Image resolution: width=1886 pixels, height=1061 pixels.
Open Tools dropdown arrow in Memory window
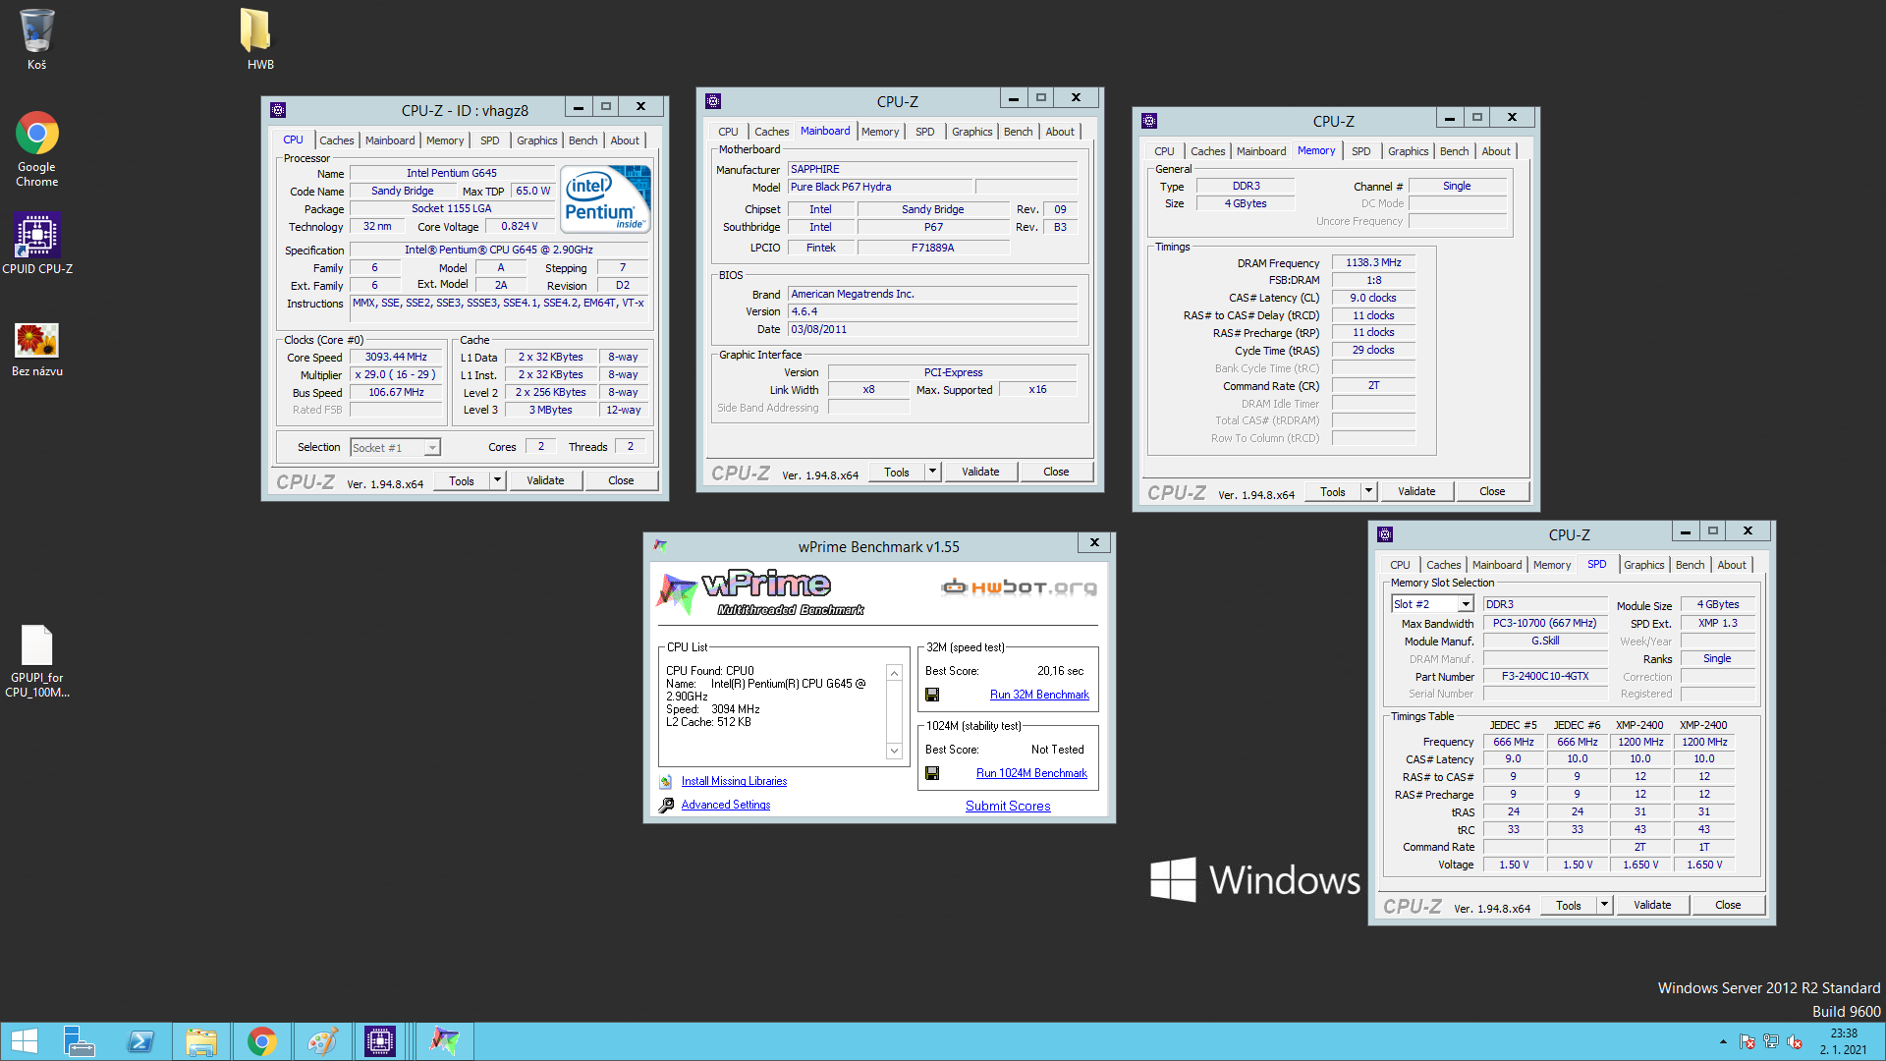pos(1368,491)
